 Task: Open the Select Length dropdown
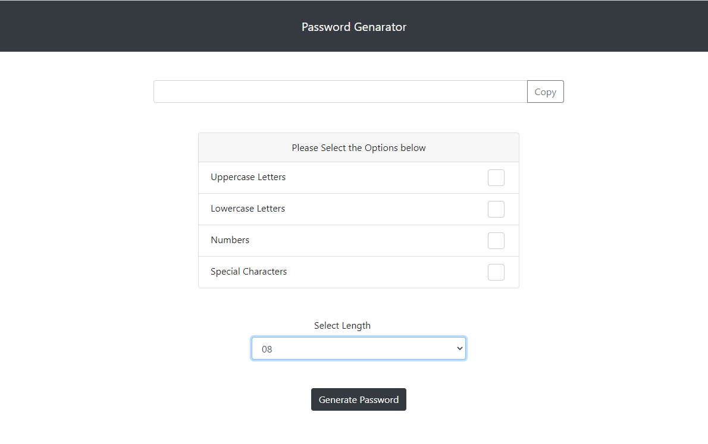point(358,349)
